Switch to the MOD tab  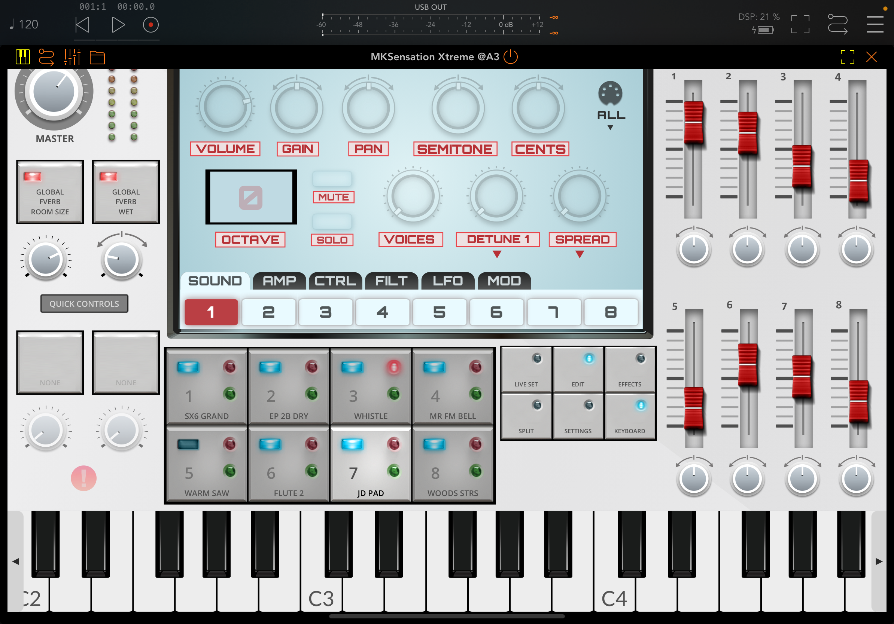[504, 281]
